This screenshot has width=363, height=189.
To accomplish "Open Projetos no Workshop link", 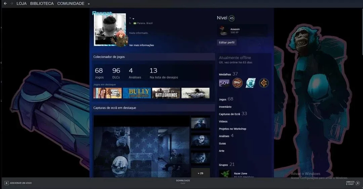I will (233, 129).
